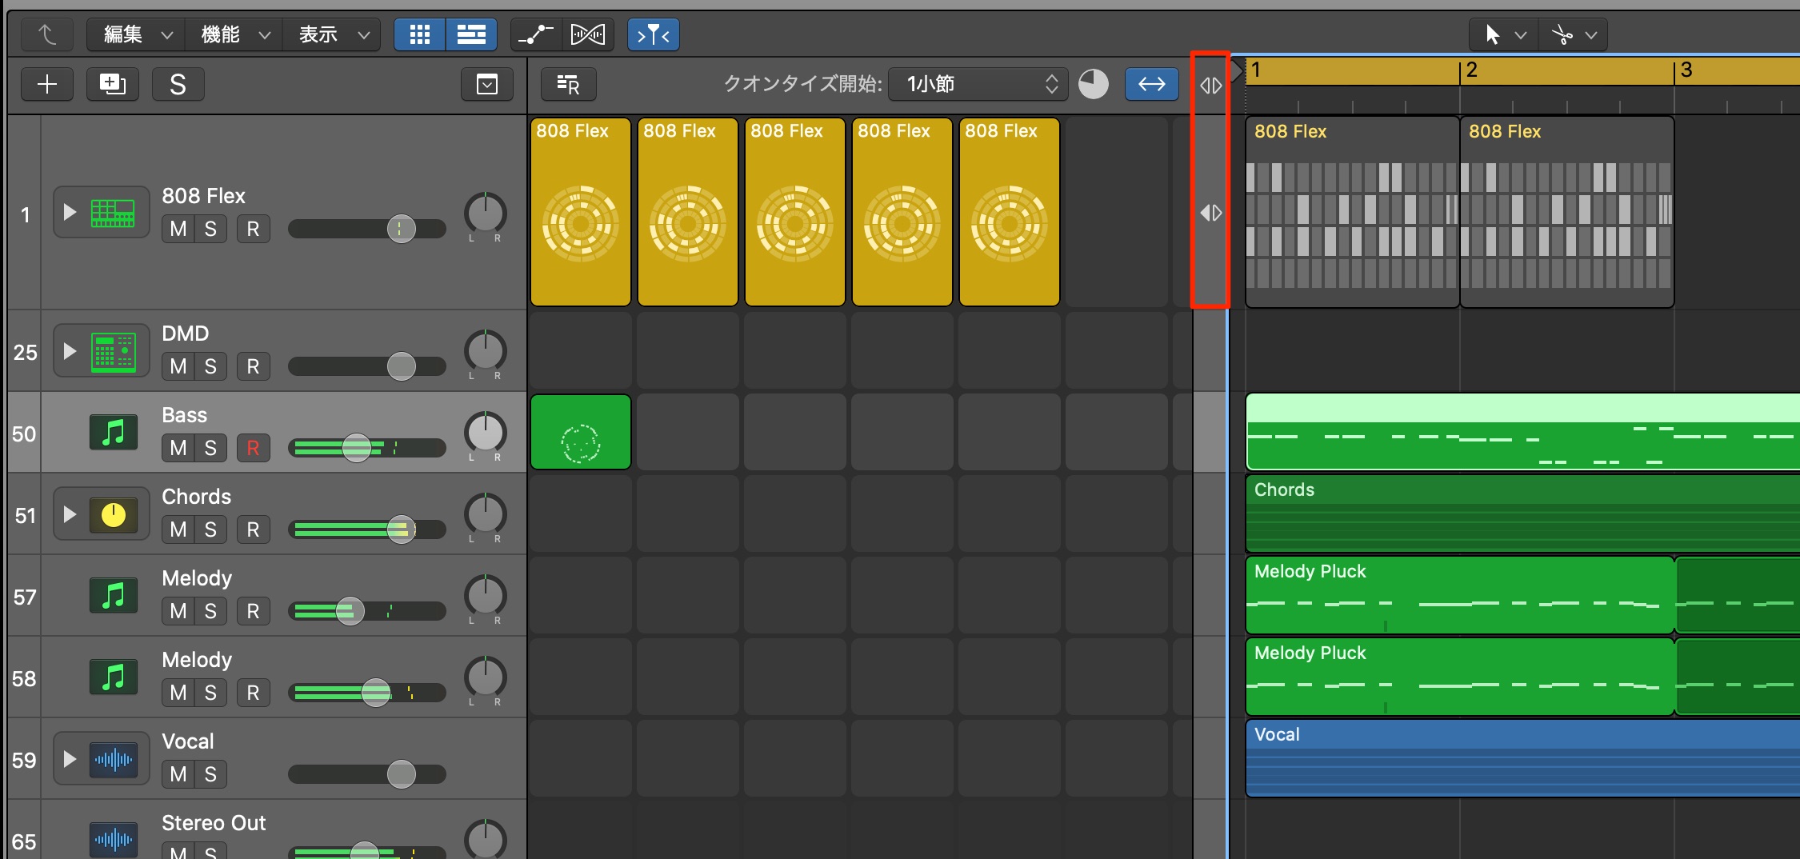
Task: Click the Catch Playhead button
Action: point(654,34)
